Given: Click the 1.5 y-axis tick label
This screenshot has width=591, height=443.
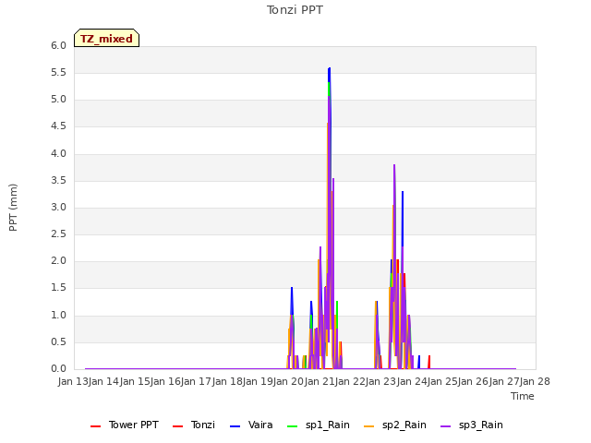Looking at the screenshot, I should coord(58,288).
